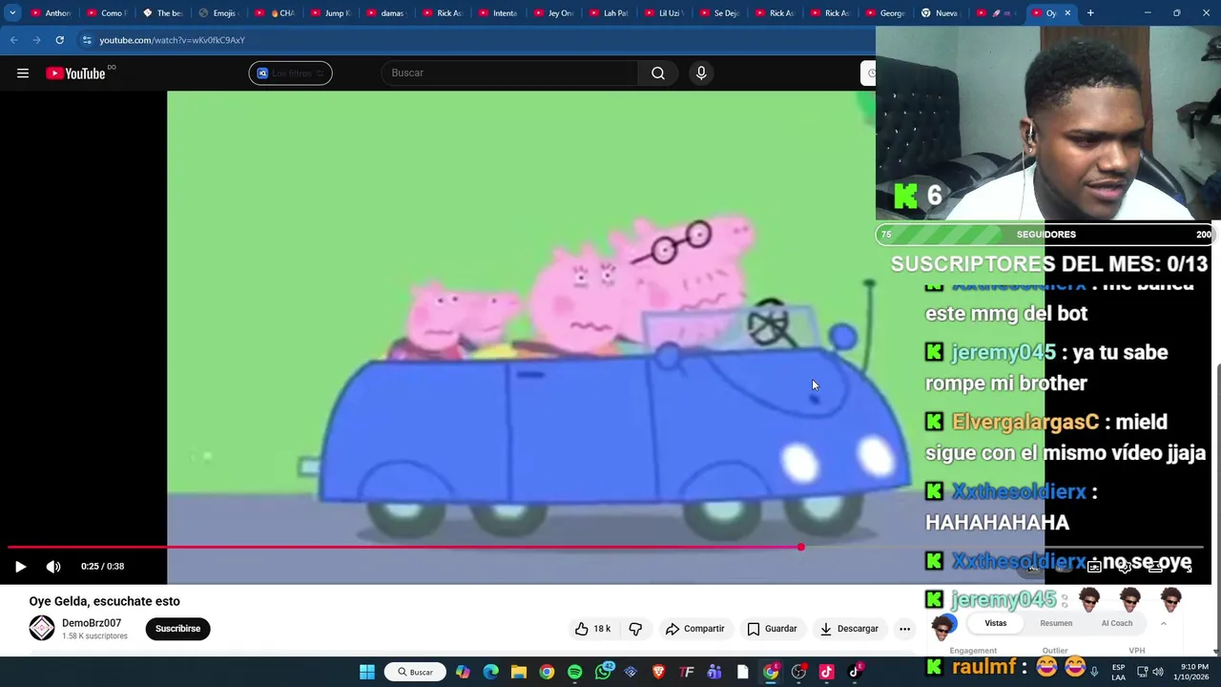
Task: Open Microsoft Teams from the taskbar
Action: pos(714,672)
